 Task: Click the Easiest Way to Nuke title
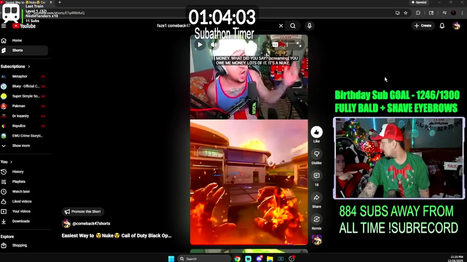pos(116,235)
